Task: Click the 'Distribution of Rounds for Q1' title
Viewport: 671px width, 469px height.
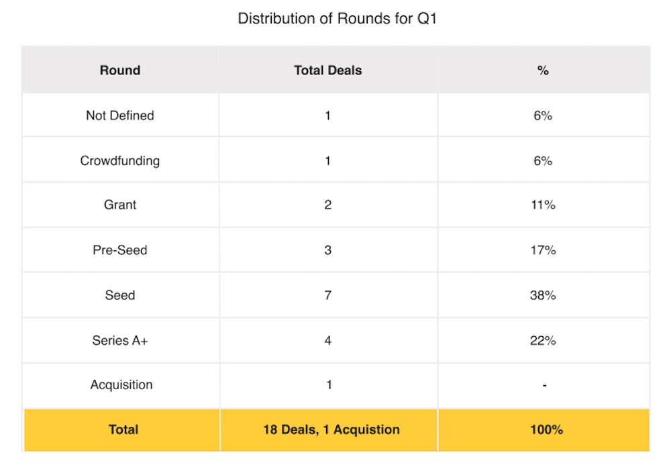Action: point(338,19)
